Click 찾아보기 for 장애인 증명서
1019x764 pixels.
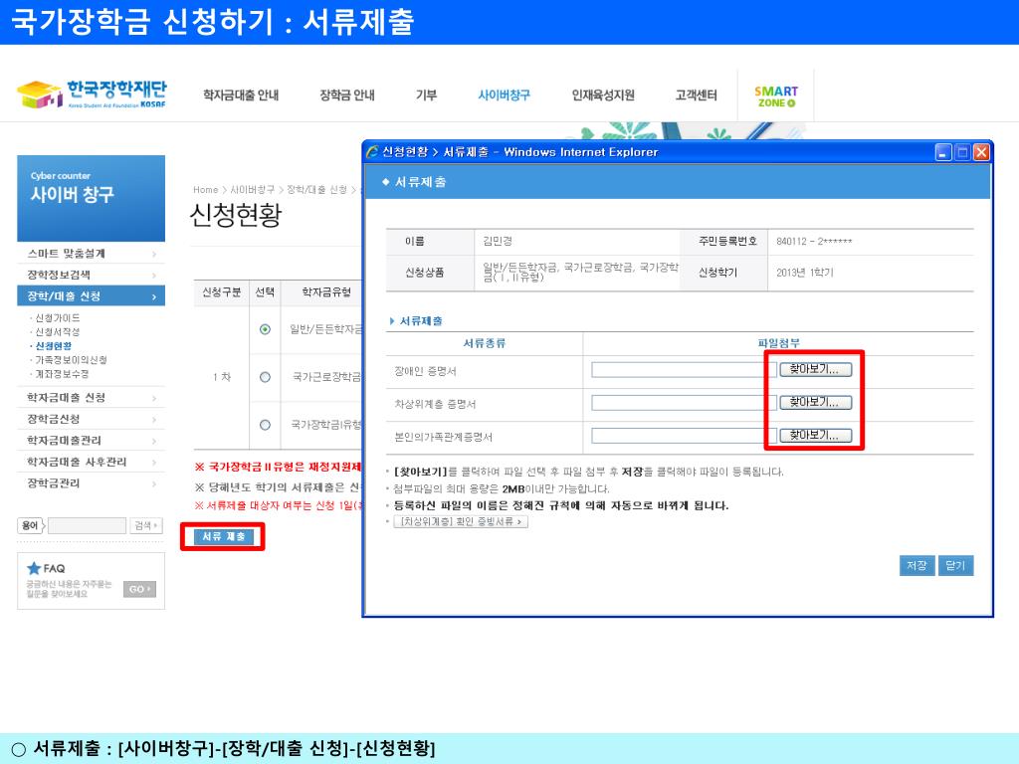[x=816, y=370]
